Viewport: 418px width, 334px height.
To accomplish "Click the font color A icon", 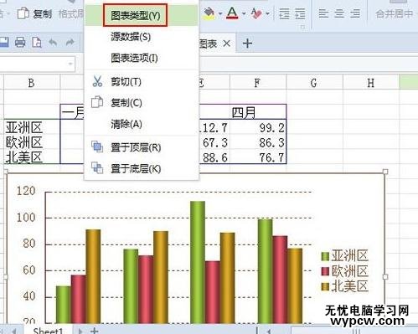I will click(232, 13).
